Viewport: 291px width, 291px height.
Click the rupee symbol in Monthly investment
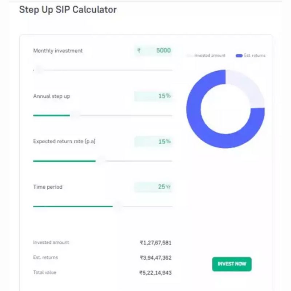pyautogui.click(x=139, y=51)
